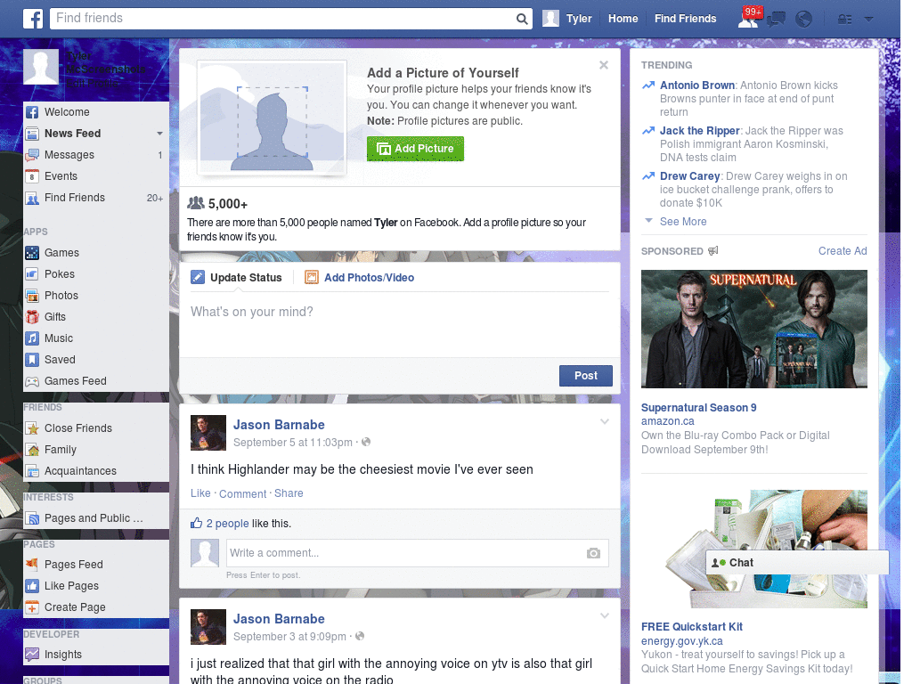Click the Facebook logo icon
This screenshot has width=912, height=684.
pos(33,19)
